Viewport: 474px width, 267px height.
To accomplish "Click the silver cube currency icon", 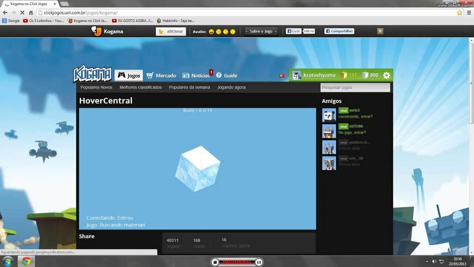I will pyautogui.click(x=365, y=75).
